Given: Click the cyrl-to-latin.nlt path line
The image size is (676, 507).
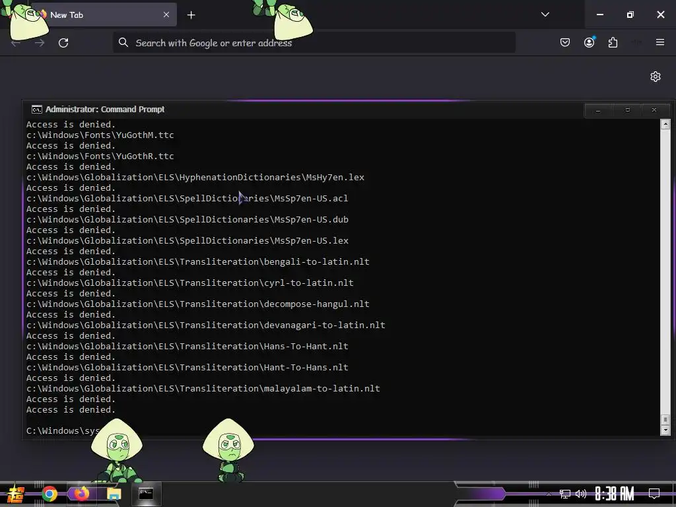Looking at the screenshot, I should [189, 283].
